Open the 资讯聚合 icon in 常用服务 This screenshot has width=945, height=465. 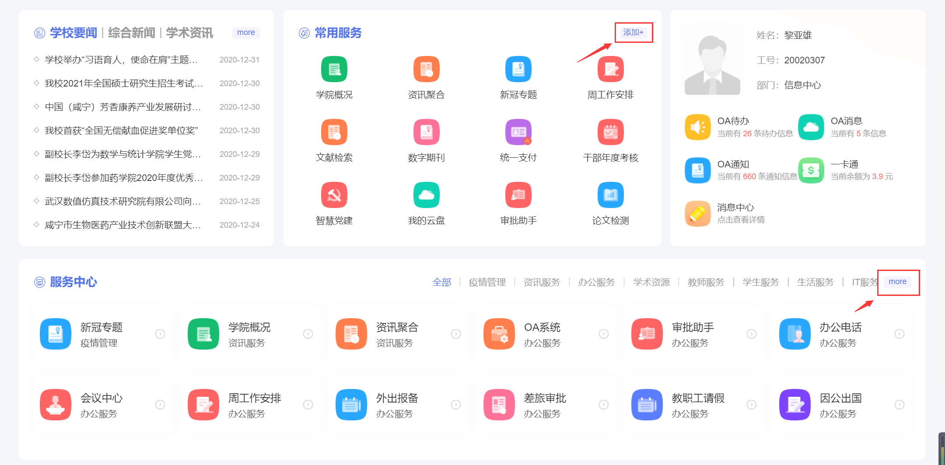[427, 69]
